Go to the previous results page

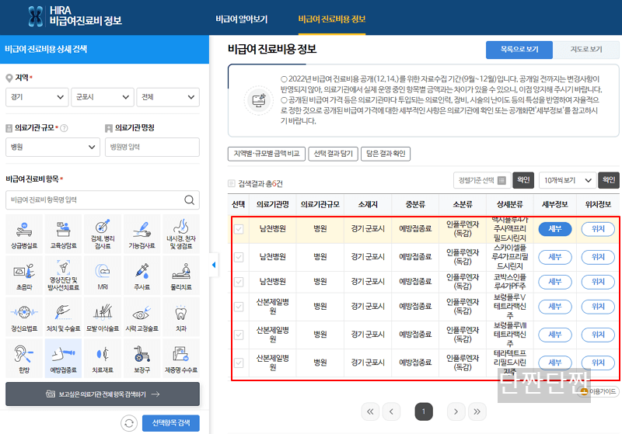pos(392,411)
